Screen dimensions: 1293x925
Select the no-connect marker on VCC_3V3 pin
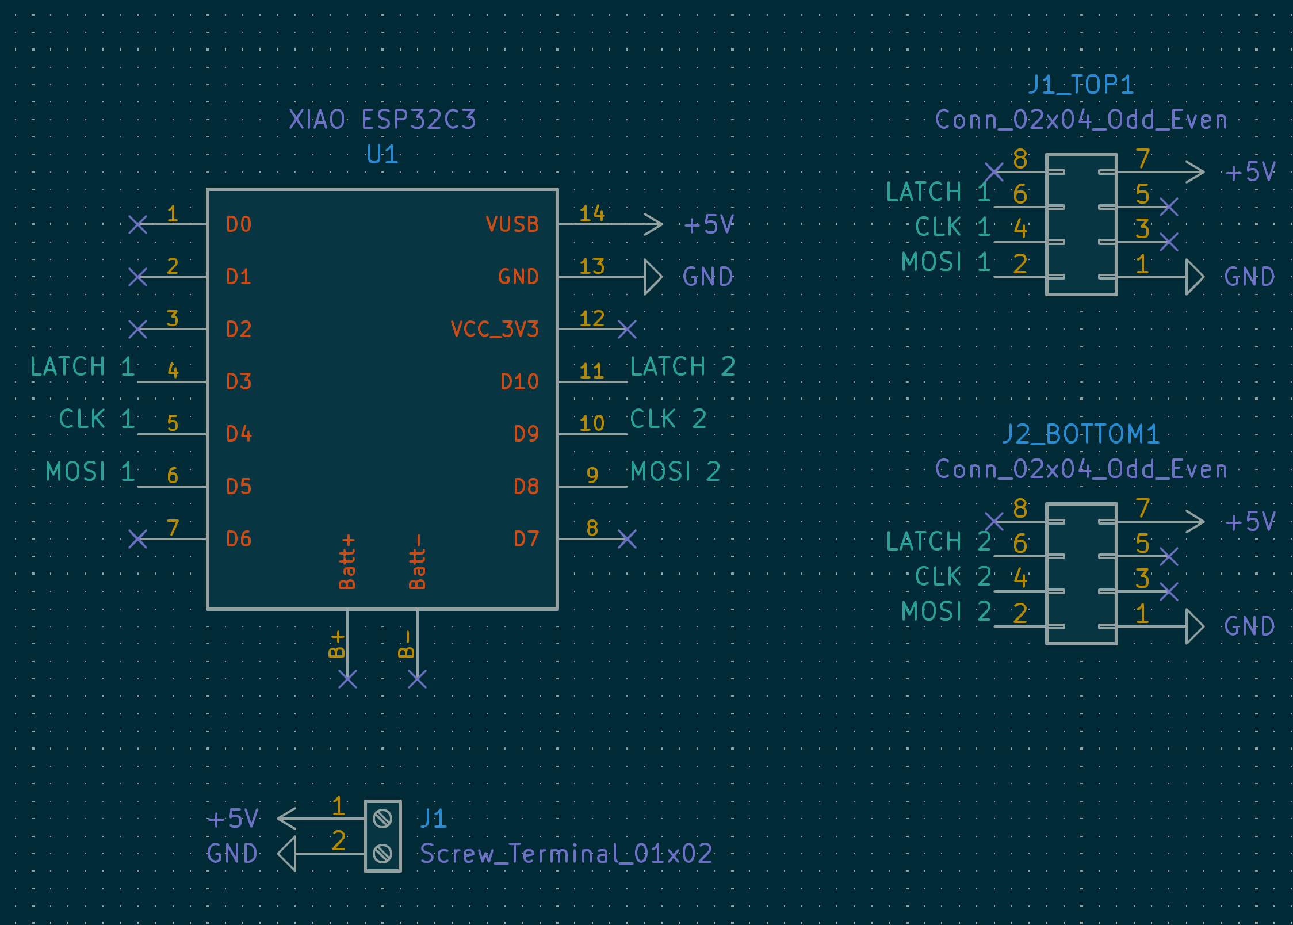click(627, 329)
